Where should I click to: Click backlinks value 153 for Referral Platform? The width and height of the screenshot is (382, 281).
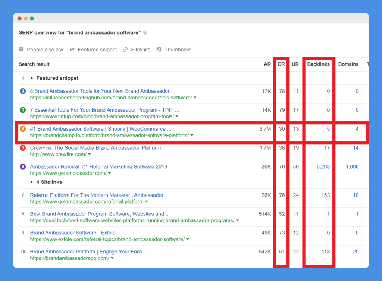coord(325,195)
